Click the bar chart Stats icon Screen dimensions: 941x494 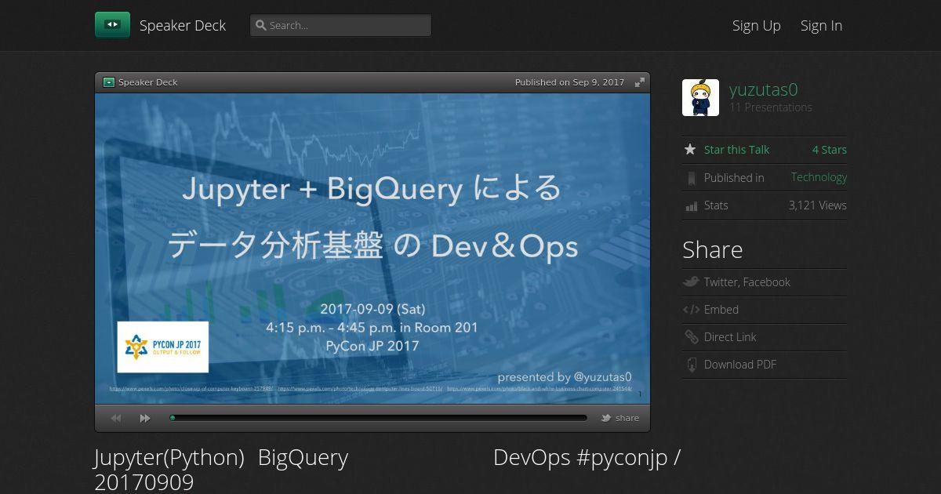click(x=691, y=206)
